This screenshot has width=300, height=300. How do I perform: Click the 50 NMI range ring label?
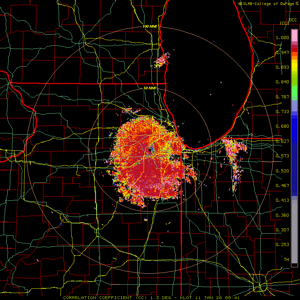point(150,88)
